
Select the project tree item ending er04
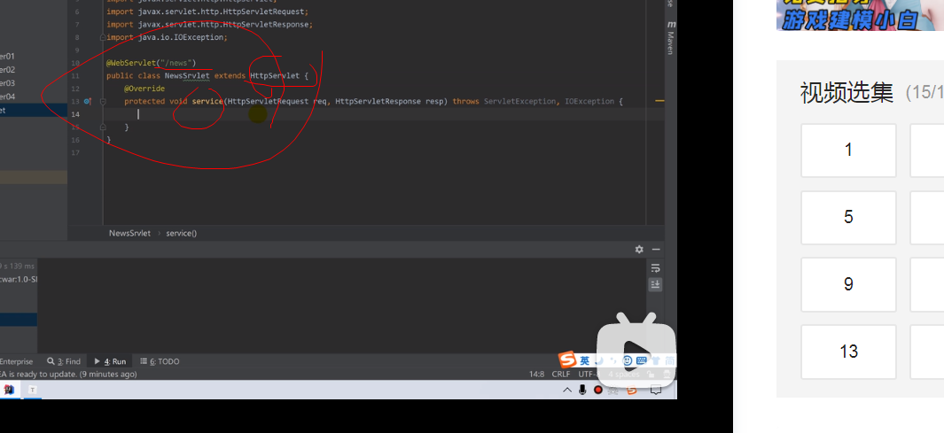[x=8, y=97]
